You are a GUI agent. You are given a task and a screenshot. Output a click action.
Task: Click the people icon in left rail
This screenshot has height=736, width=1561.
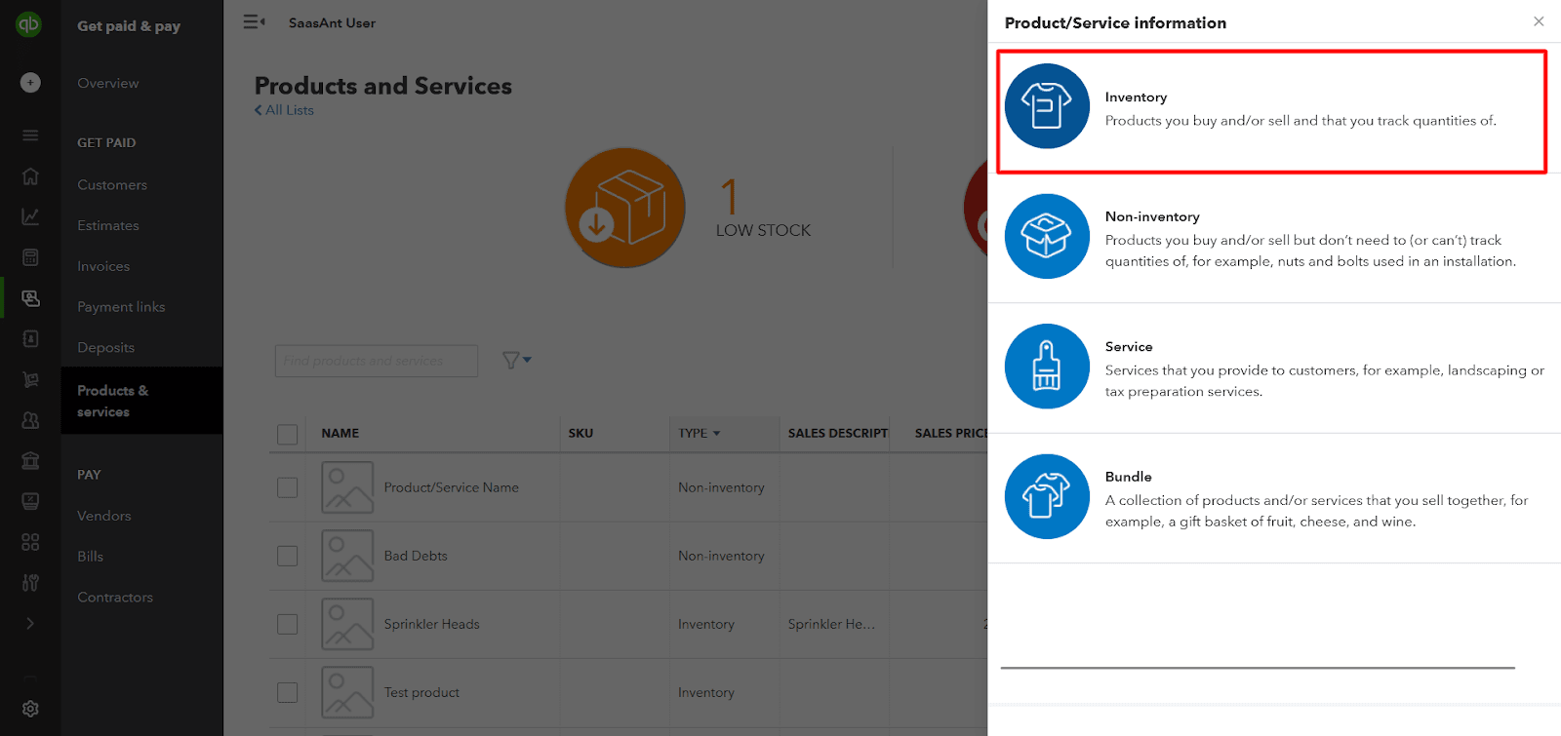30,420
